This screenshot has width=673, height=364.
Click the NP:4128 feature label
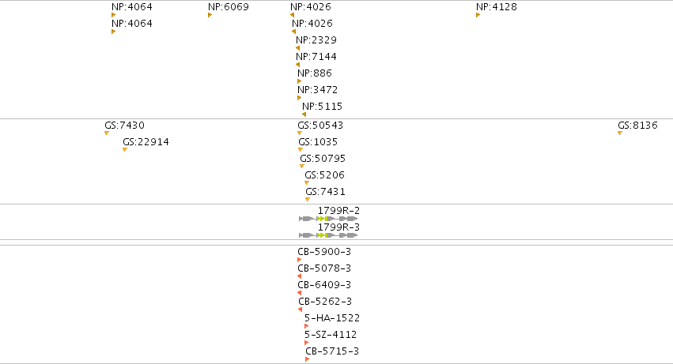497,7
